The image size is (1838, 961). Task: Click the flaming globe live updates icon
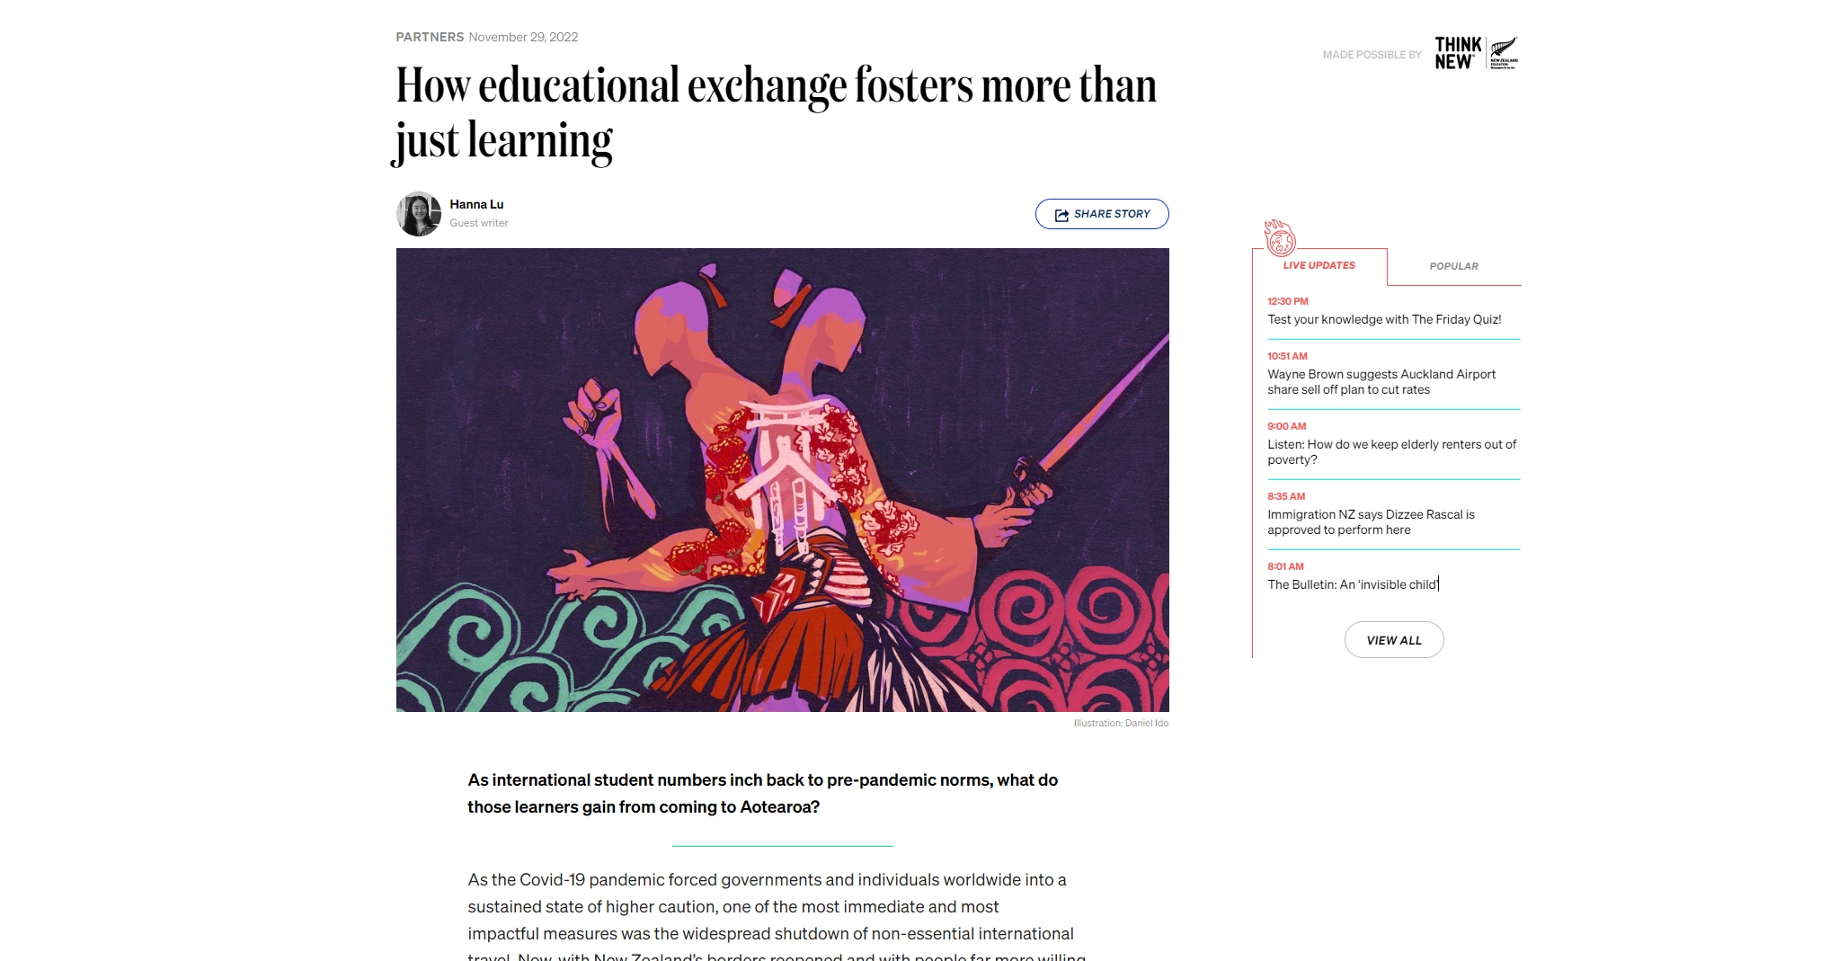[x=1279, y=238]
